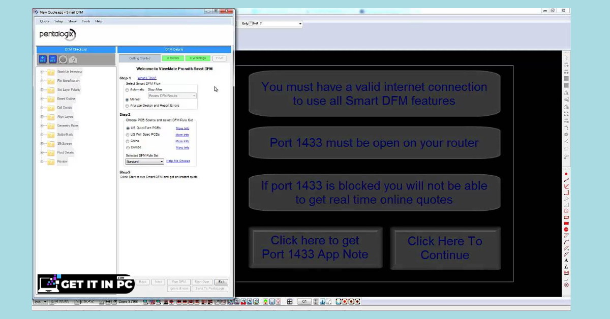Toggle the Net checkbox in ViewMate toolbar

coord(251,23)
